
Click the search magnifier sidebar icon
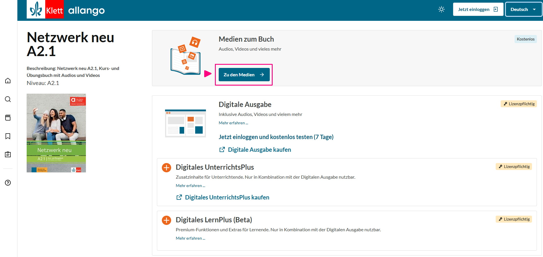click(x=8, y=99)
